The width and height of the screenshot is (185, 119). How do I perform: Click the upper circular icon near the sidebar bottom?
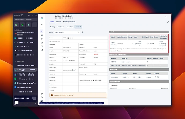[42, 94]
